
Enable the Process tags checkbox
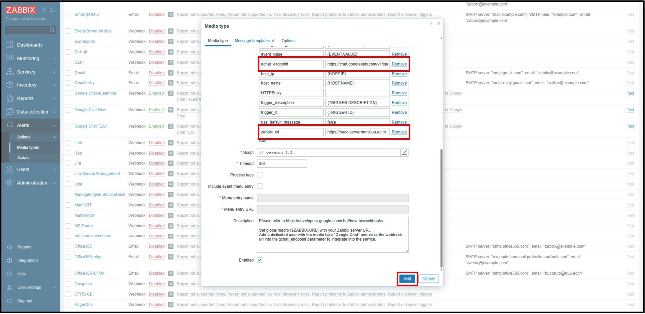(260, 175)
